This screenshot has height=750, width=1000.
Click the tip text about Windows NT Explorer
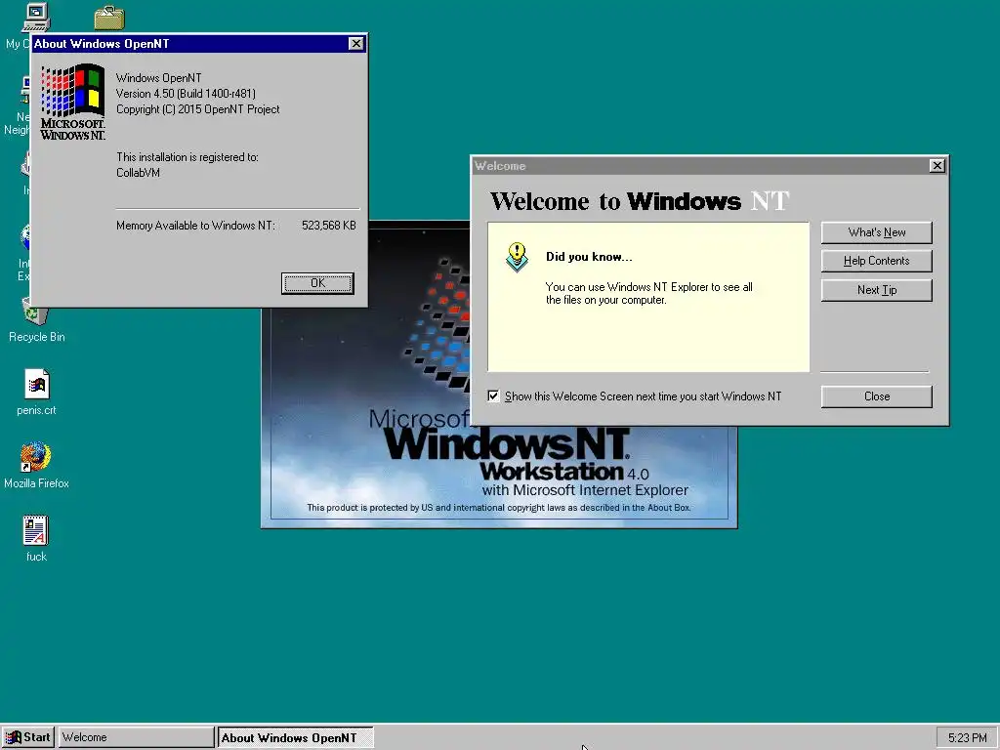648,293
